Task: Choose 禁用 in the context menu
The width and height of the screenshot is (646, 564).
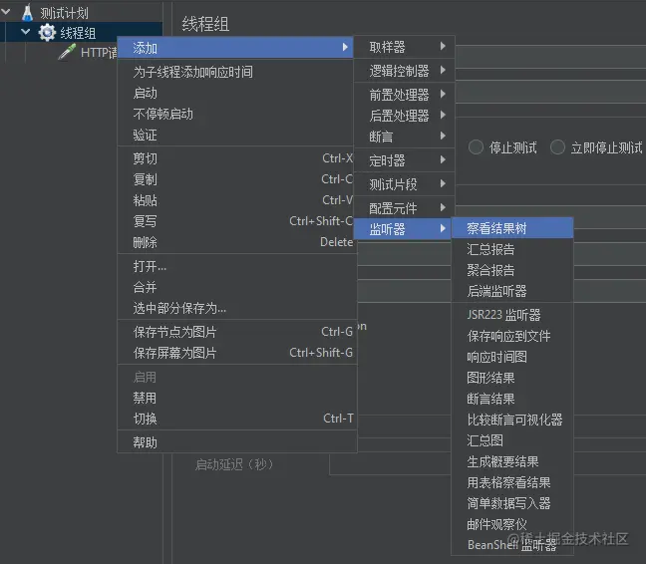Action: [x=237, y=399]
